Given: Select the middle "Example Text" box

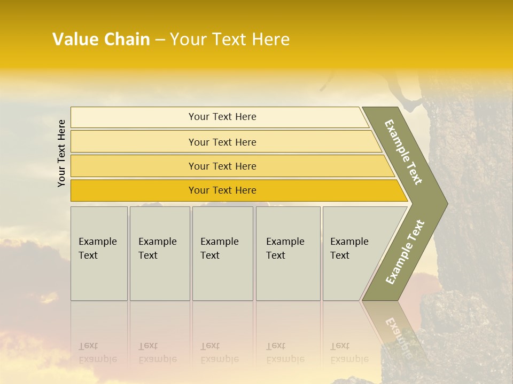Looking at the screenshot, I should click(222, 253).
